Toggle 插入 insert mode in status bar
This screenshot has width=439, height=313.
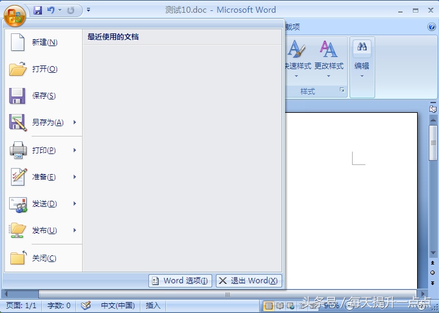pyautogui.click(x=153, y=306)
